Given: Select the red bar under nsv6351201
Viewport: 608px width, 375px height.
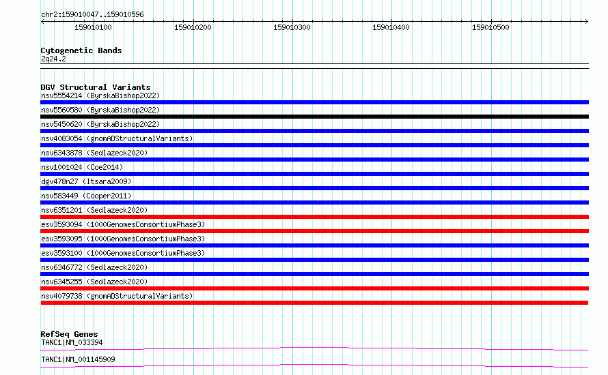Looking at the screenshot, I should click(x=314, y=217).
